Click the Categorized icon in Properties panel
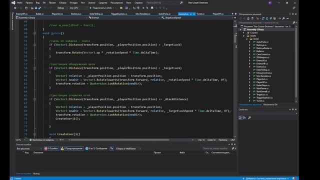 (x=240, y=118)
